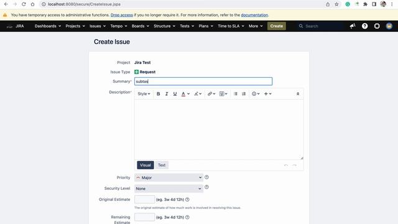This screenshot has height=224, width=398.
Task: Open the user profile avatar menu
Action: pos(389,26)
